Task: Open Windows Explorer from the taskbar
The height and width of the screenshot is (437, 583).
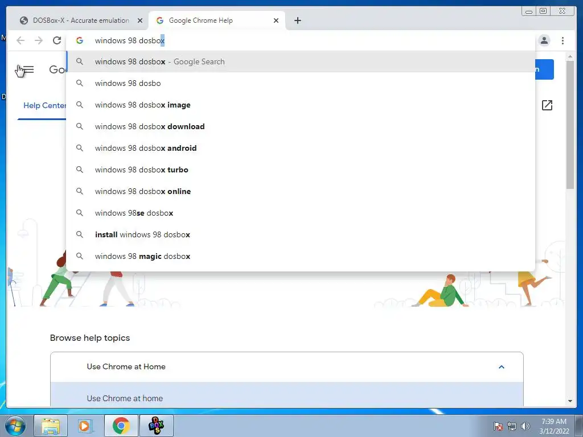Action: 51,426
